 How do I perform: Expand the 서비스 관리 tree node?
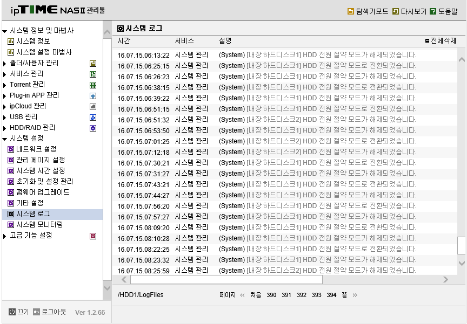[x=4, y=74]
